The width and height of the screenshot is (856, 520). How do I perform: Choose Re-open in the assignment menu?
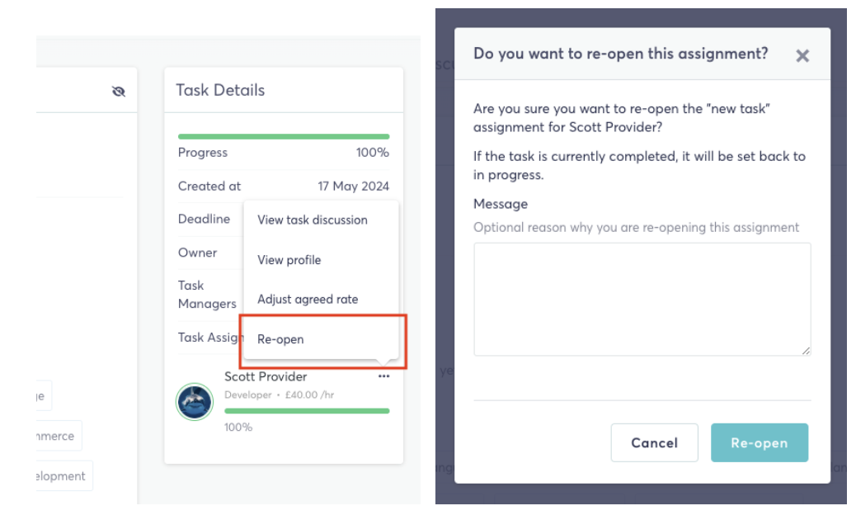tap(280, 339)
